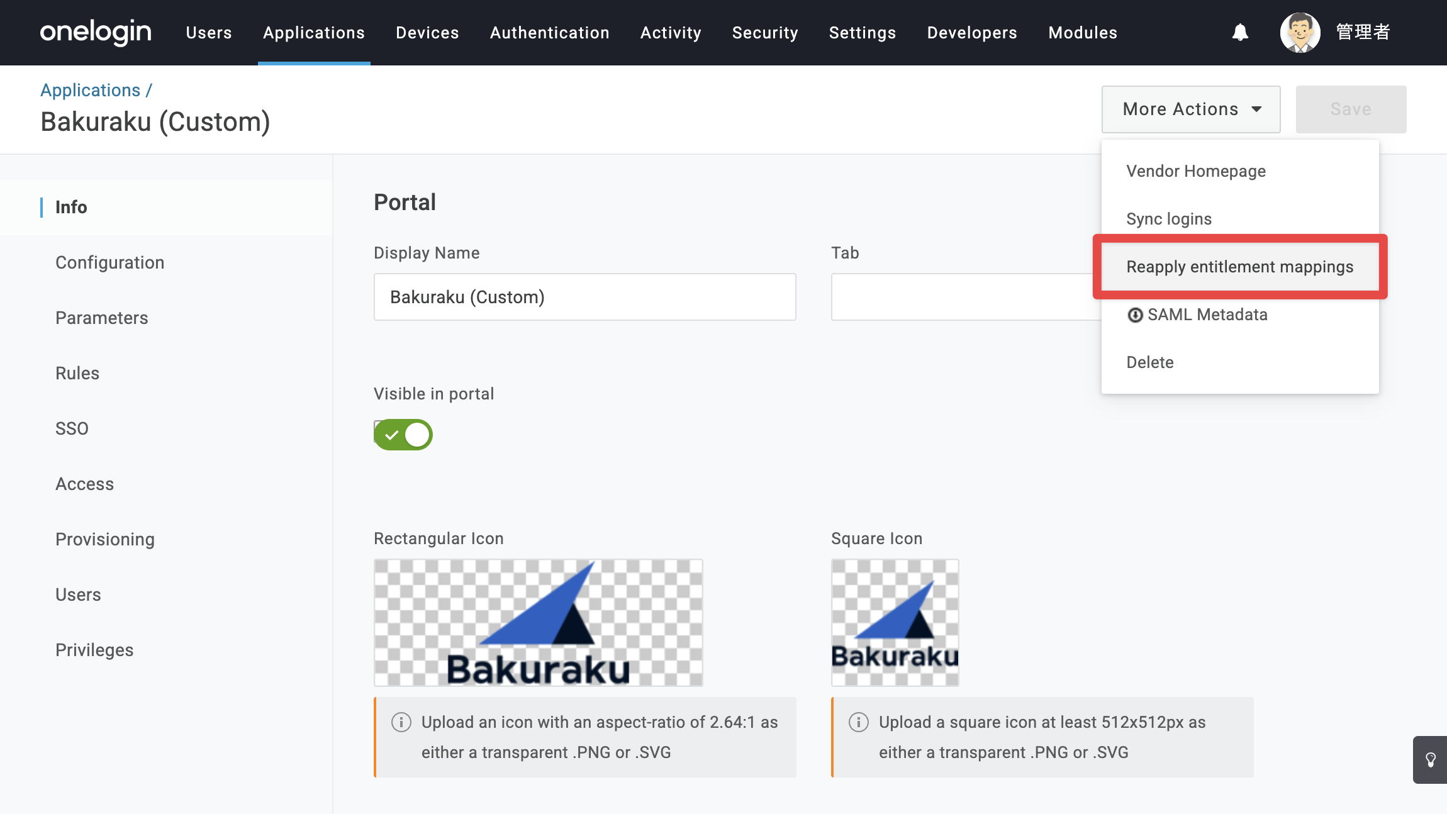
Task: Open the Security navigation menu
Action: [x=765, y=33]
